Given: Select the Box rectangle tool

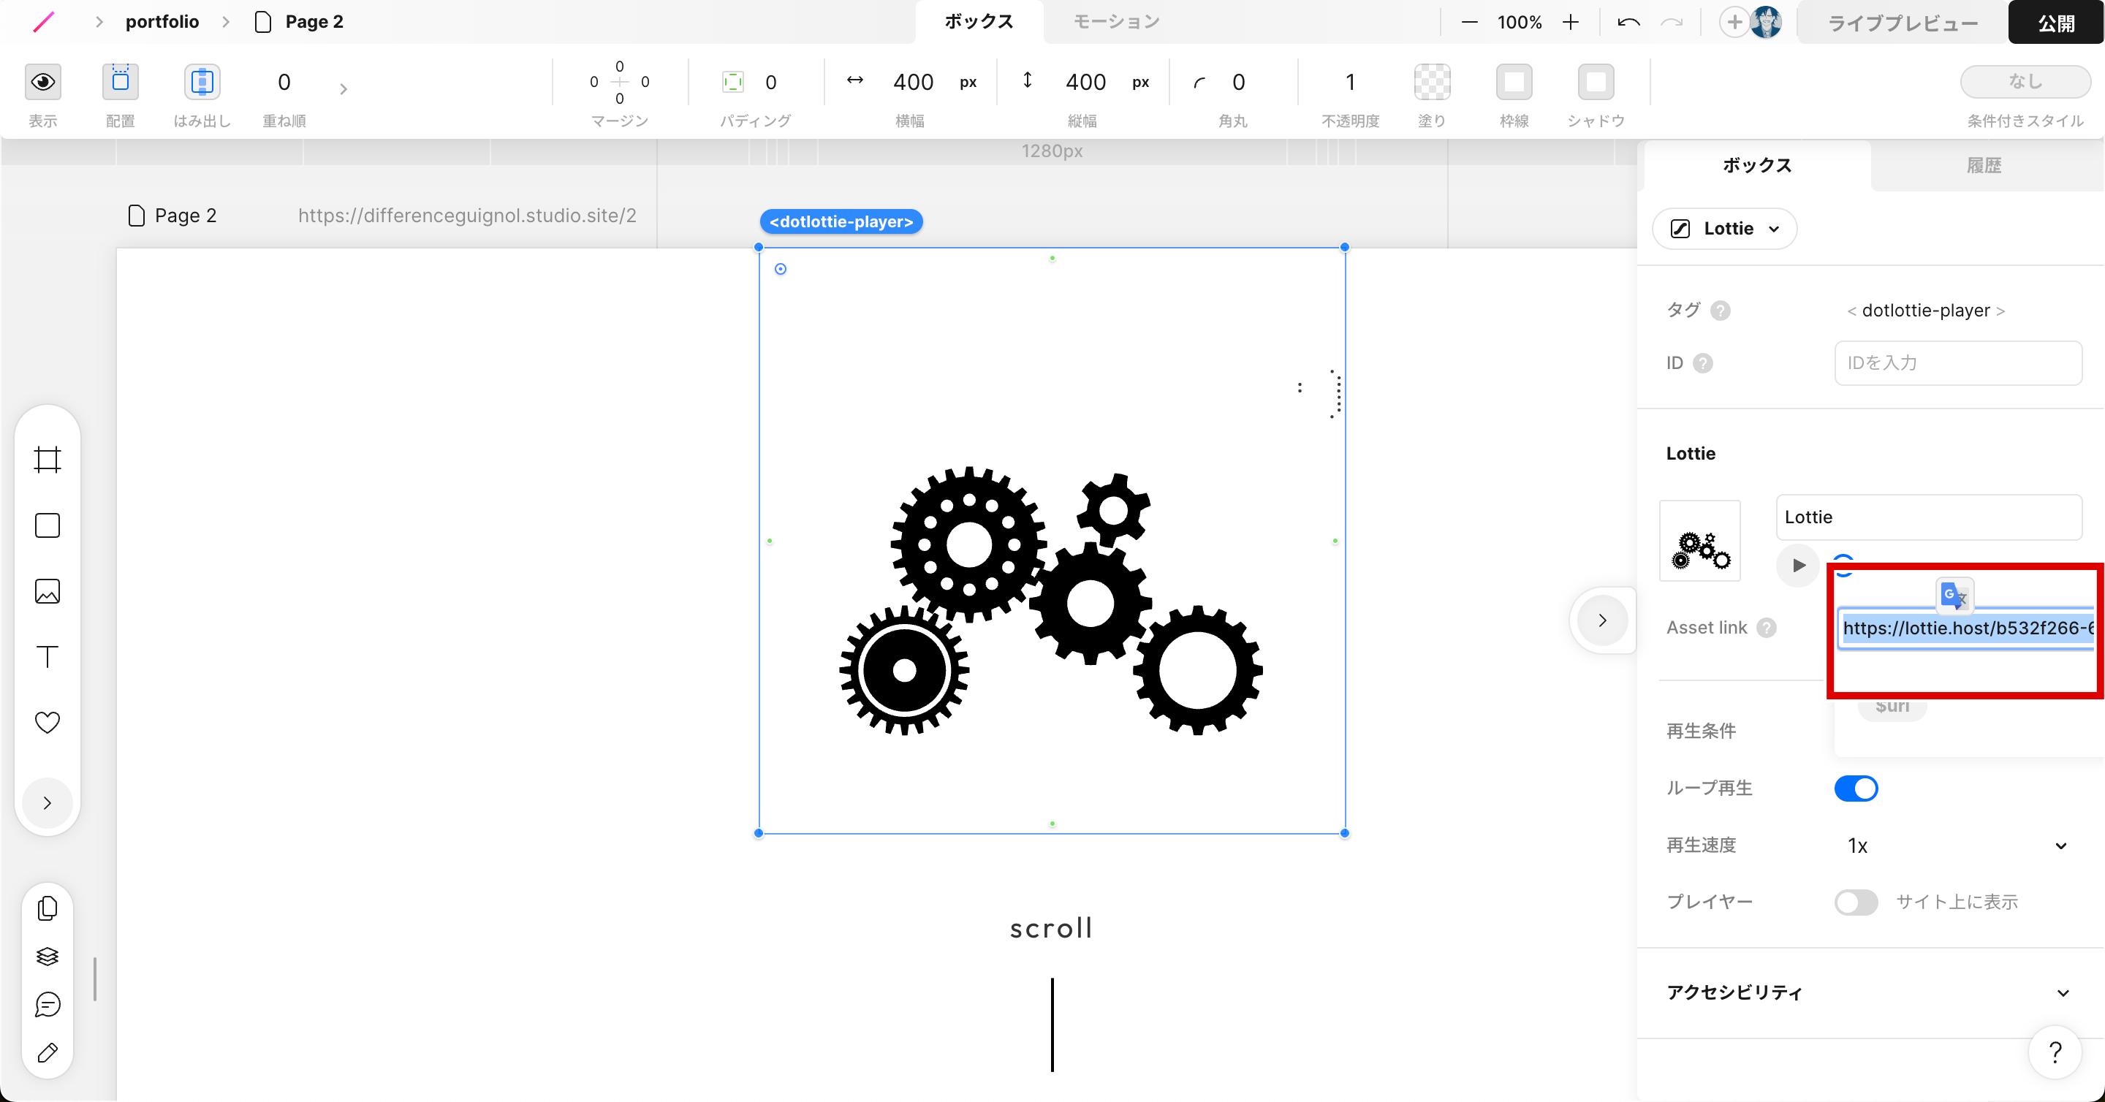Looking at the screenshot, I should tap(48, 525).
